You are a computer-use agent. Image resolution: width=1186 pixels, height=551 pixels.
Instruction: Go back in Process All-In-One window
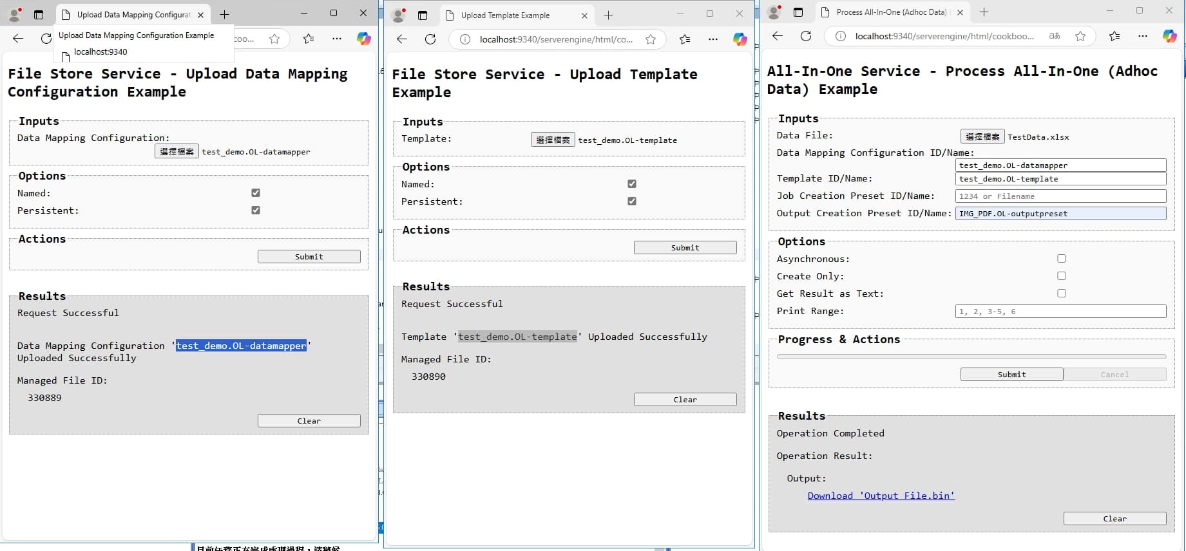pos(778,36)
